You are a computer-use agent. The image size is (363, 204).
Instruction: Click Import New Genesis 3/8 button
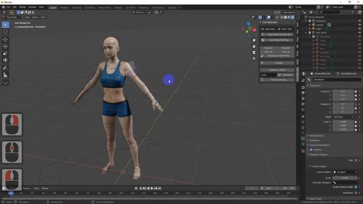[x=277, y=35]
